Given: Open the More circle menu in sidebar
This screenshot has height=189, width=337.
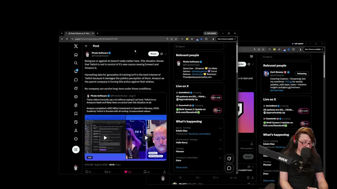Looking at the screenshot, I should [76, 139].
